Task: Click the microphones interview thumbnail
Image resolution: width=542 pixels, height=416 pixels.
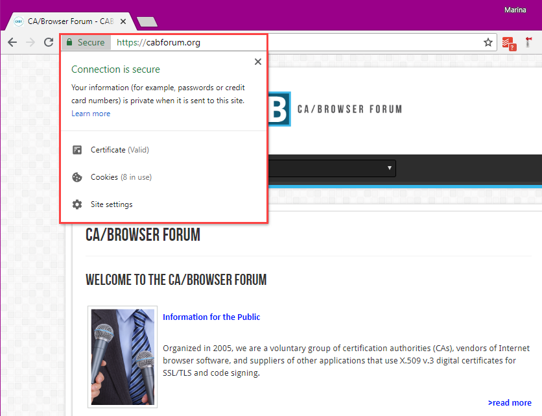Action: tap(123, 357)
